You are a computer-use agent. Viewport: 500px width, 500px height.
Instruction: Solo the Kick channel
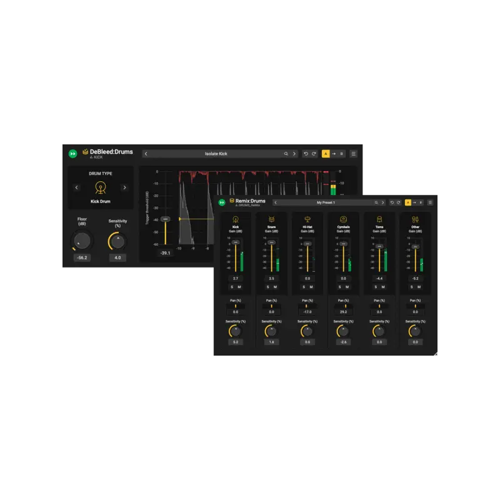coord(232,287)
